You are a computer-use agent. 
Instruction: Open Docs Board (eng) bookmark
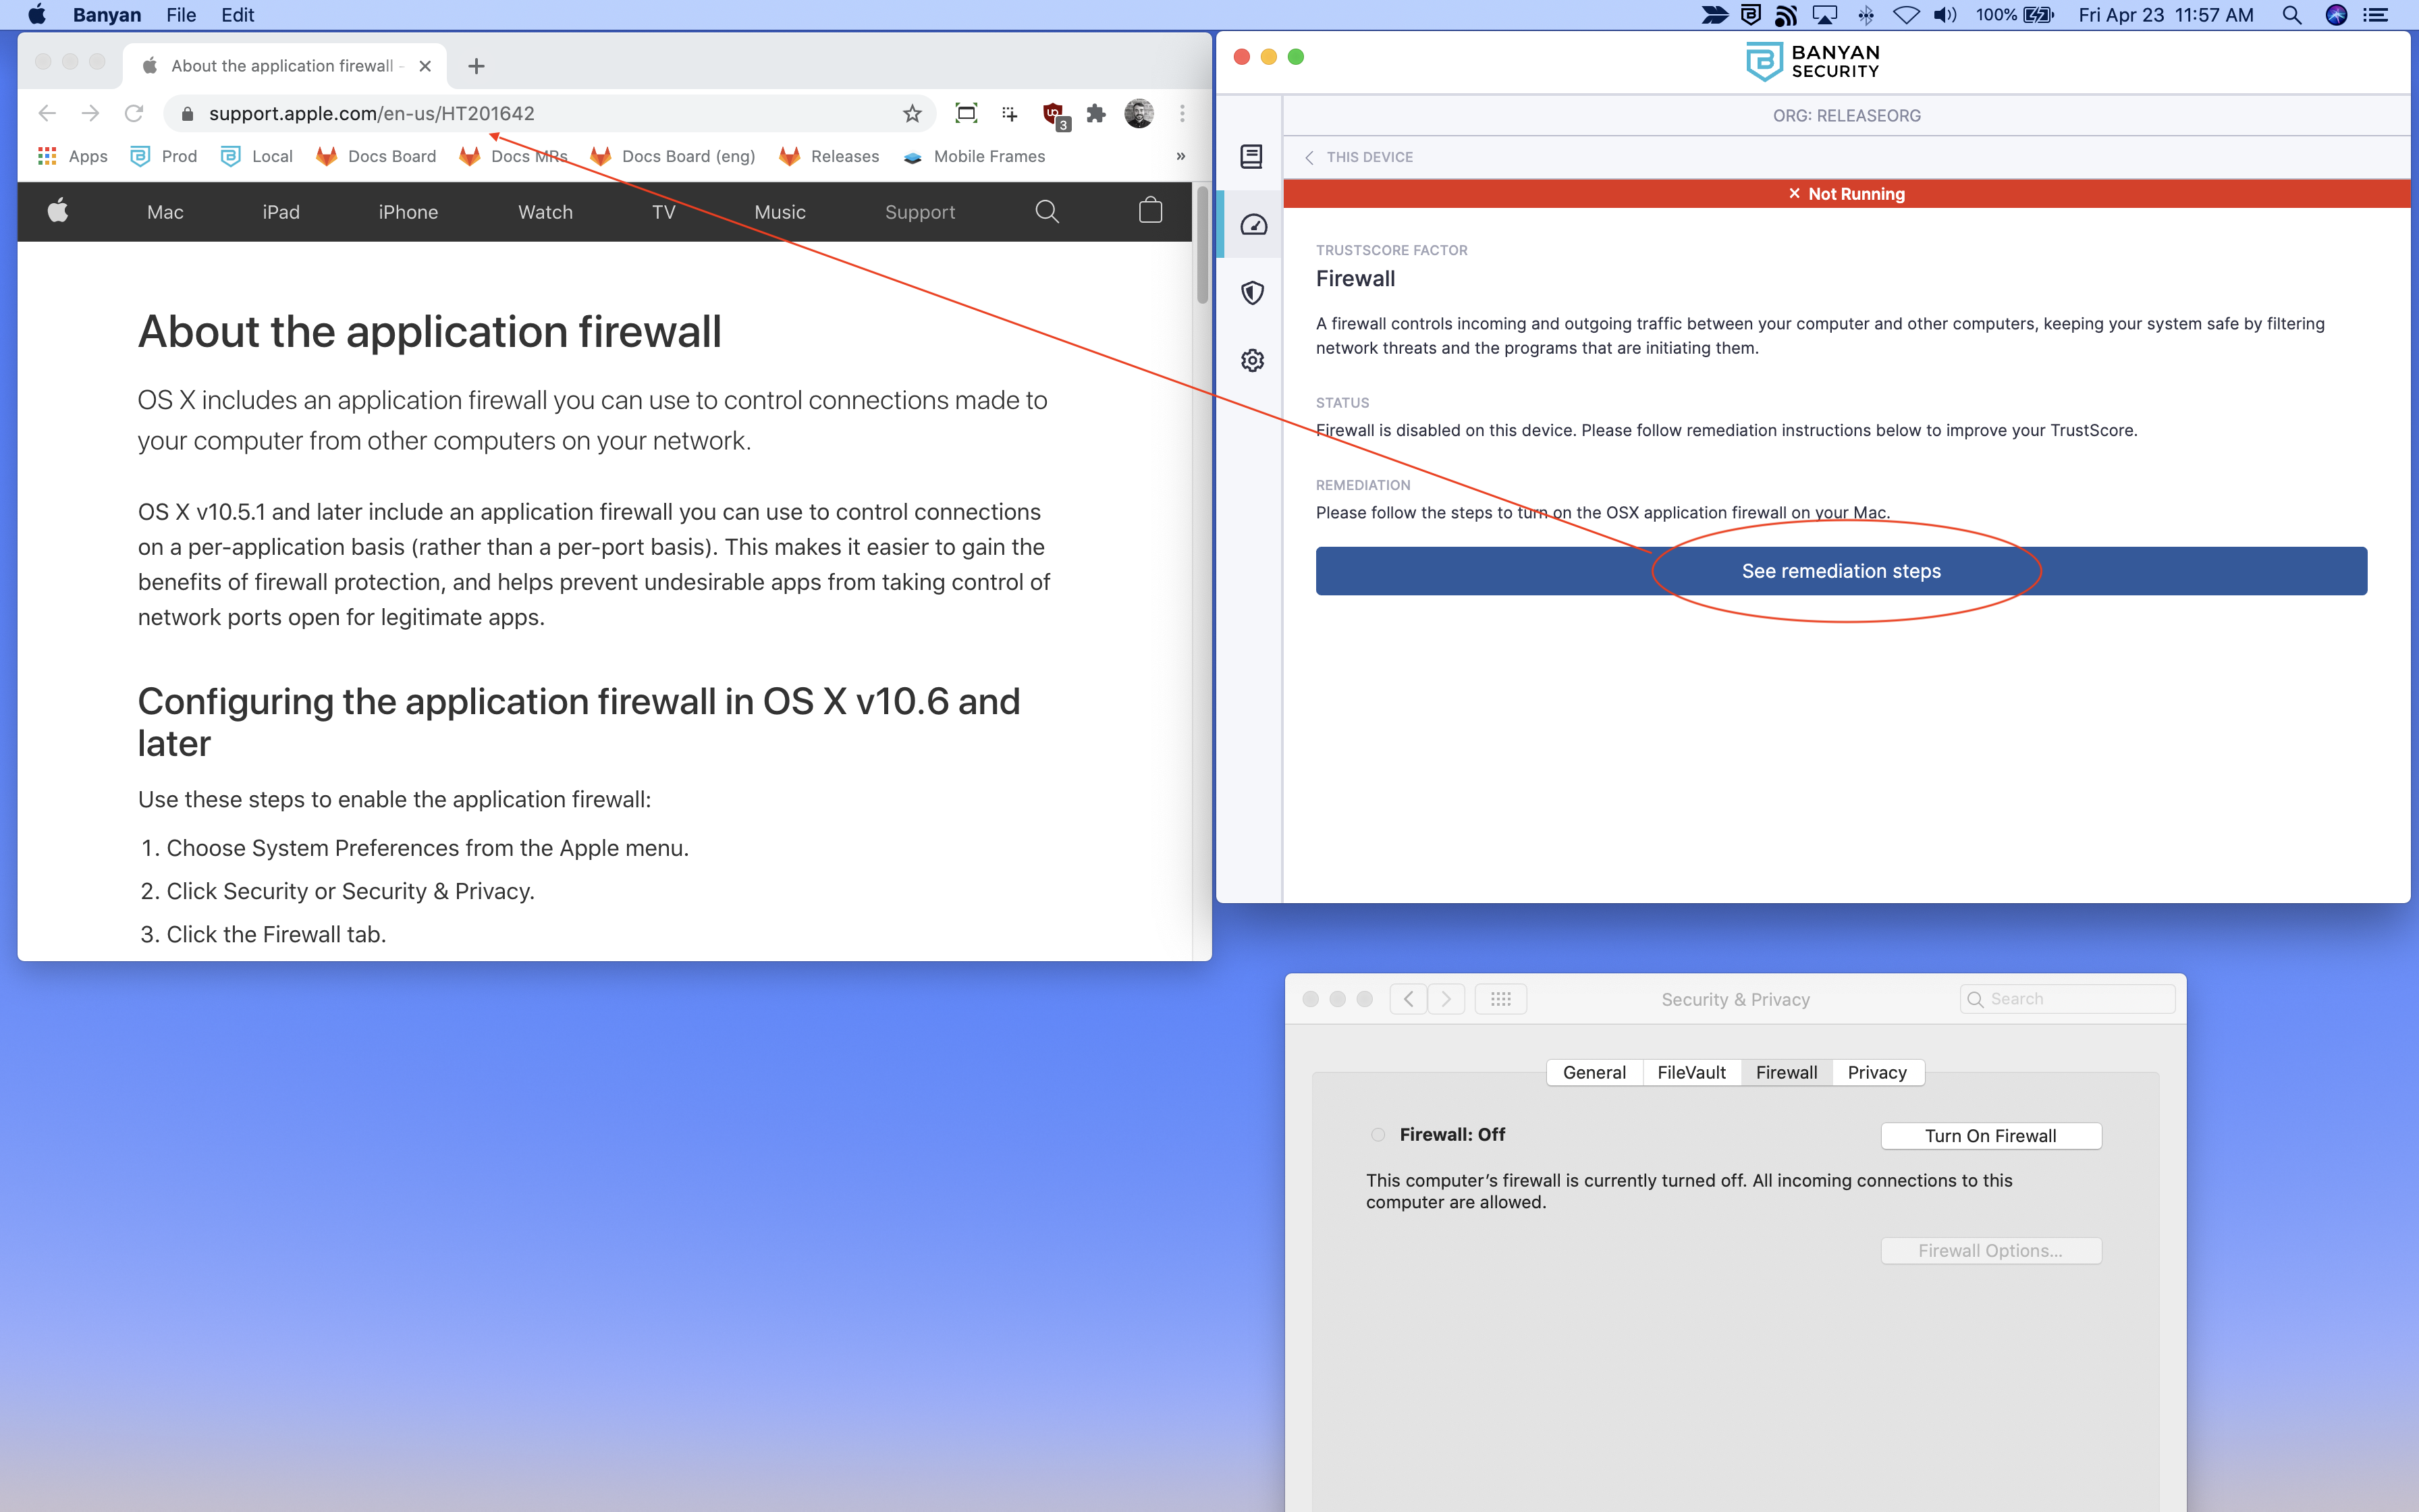coord(673,156)
